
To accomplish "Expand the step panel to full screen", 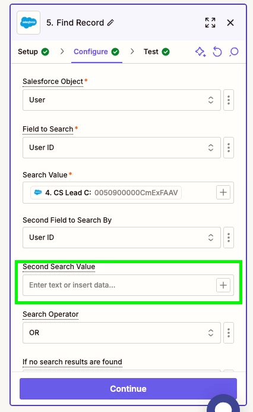I will click(x=210, y=23).
